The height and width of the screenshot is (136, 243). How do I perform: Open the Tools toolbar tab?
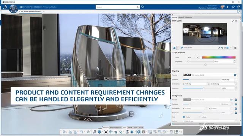[x=136, y=128]
